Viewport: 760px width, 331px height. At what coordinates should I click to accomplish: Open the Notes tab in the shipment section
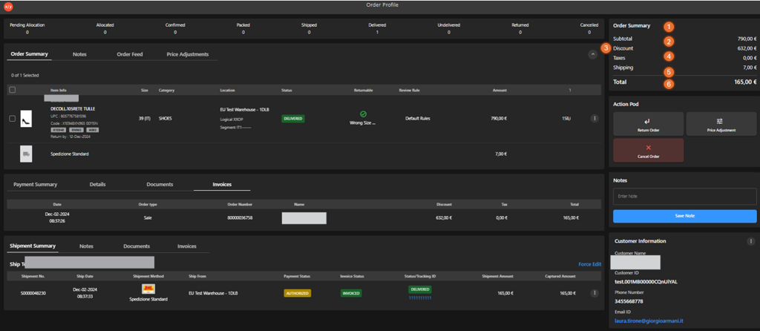86,246
